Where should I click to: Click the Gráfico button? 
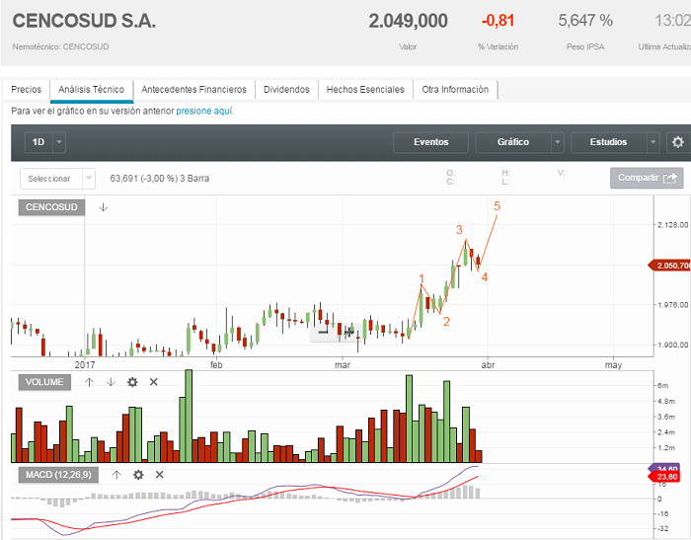(513, 142)
